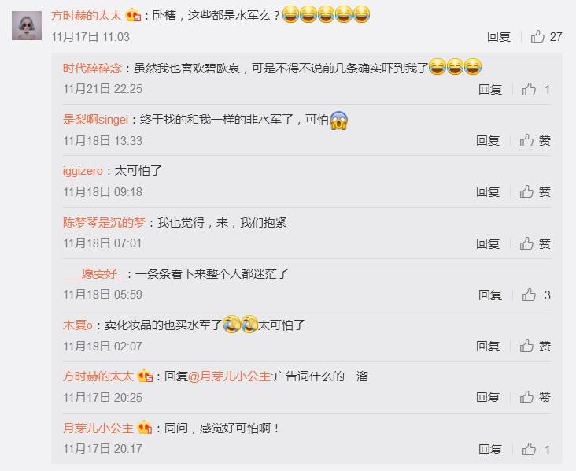Like 是梨啊singei's reply

(x=526, y=141)
